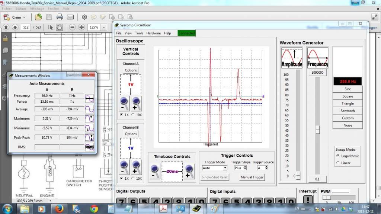Click Frequency measurement icon in Measurements Window
381x214 pixels.
point(89,99)
